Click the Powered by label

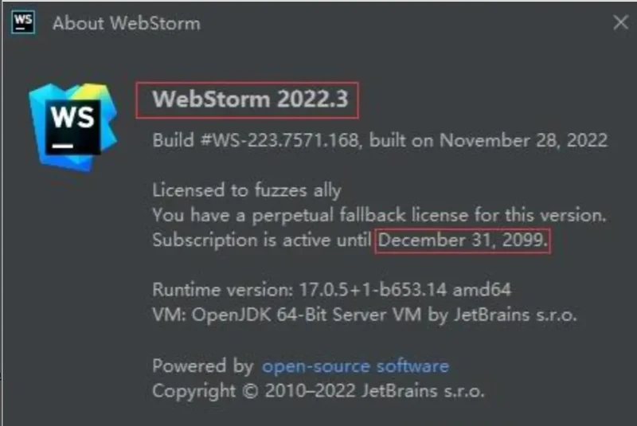(203, 366)
